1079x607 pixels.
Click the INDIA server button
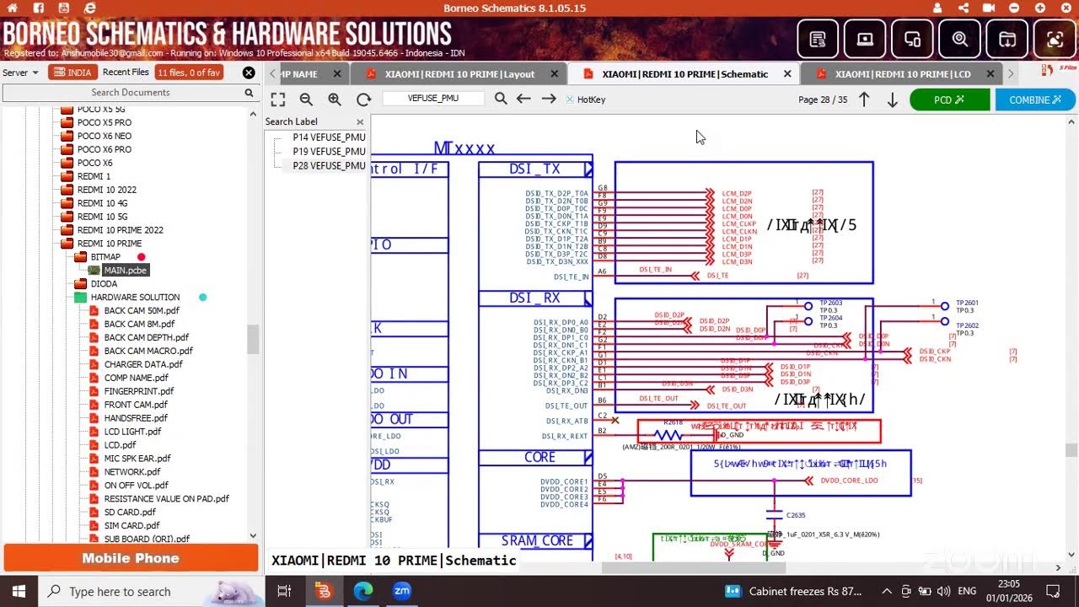pyautogui.click(x=72, y=73)
